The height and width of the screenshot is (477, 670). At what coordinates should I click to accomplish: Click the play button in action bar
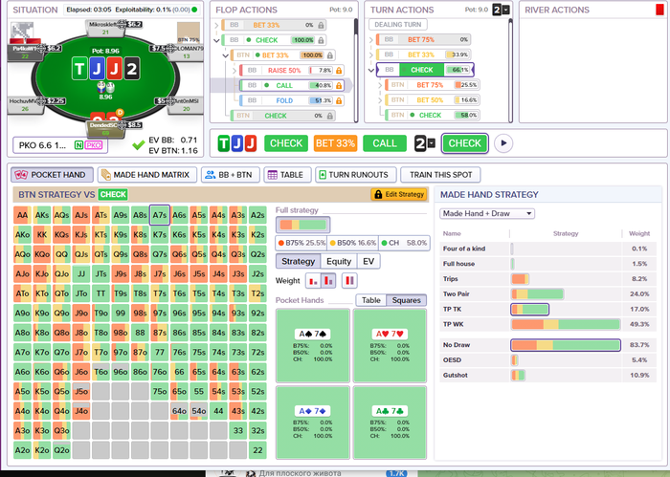point(503,143)
